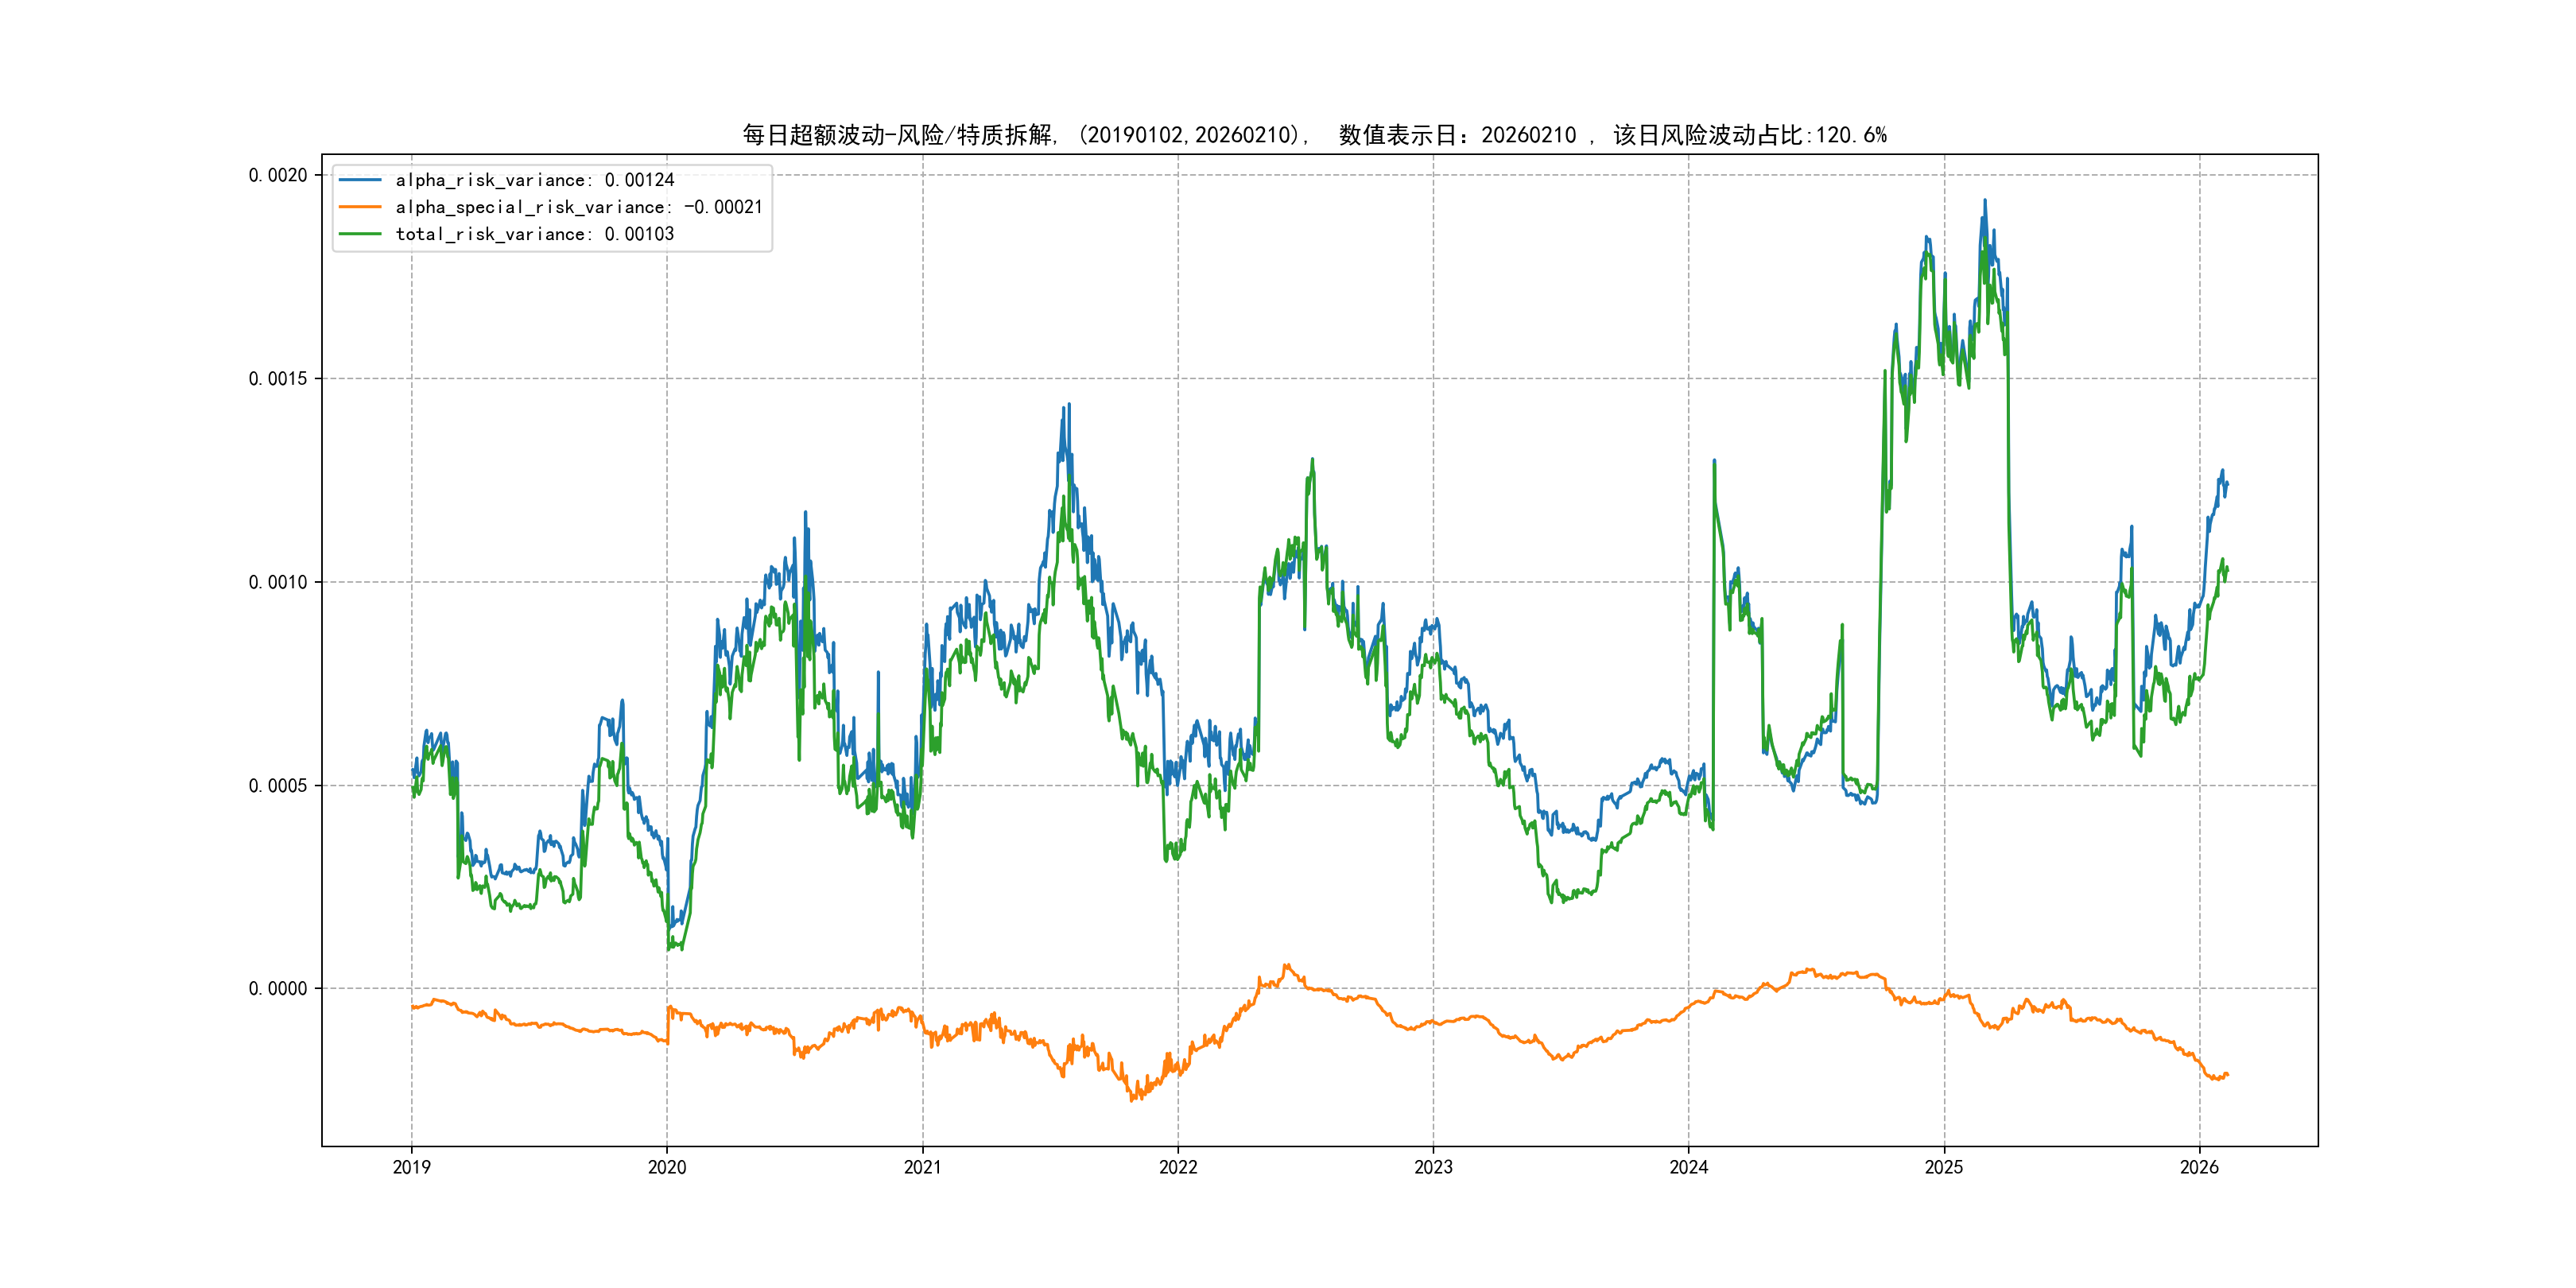
Task: Click the 0.0010 y-axis tick label
Action: (x=278, y=582)
